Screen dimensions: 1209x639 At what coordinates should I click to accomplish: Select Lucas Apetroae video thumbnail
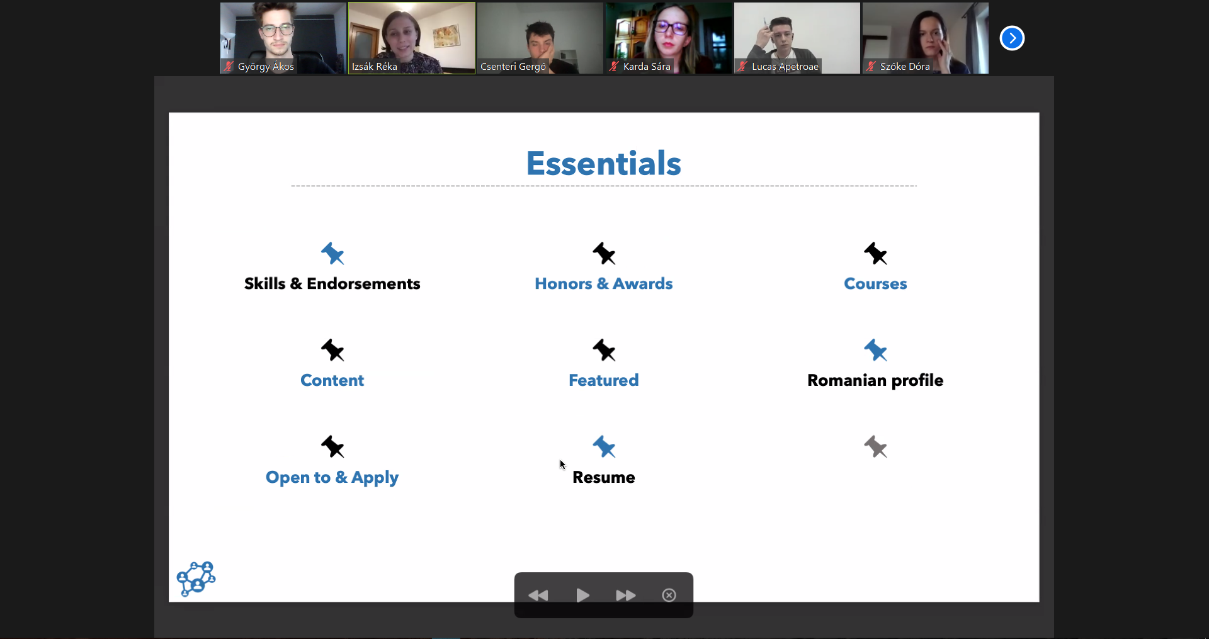point(797,38)
